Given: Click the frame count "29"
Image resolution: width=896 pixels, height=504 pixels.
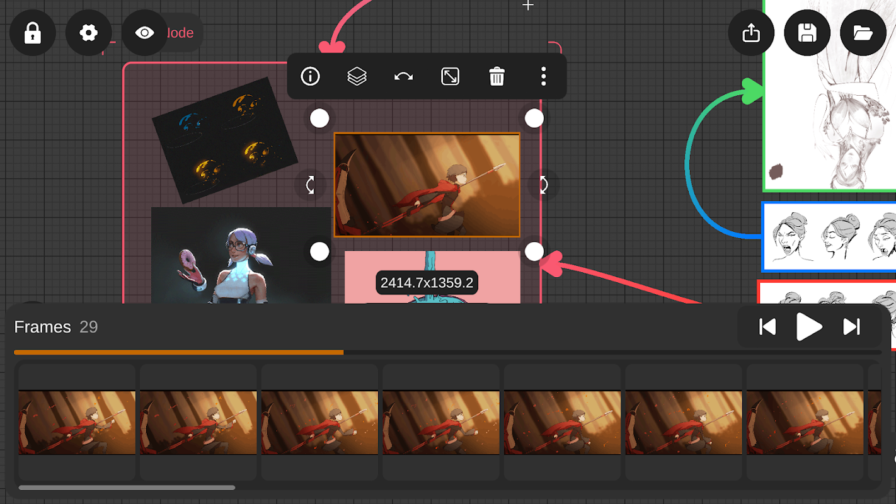Looking at the screenshot, I should pos(89,327).
